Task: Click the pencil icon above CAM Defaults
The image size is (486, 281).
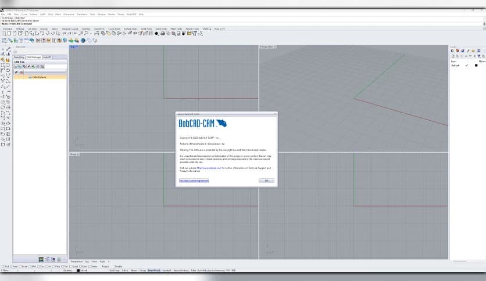Action: (x=16, y=72)
